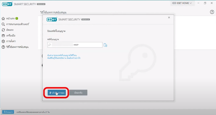This screenshot has height=115, width=216.
Task: Click the key icon inside license field
Action: [x=50, y=45]
